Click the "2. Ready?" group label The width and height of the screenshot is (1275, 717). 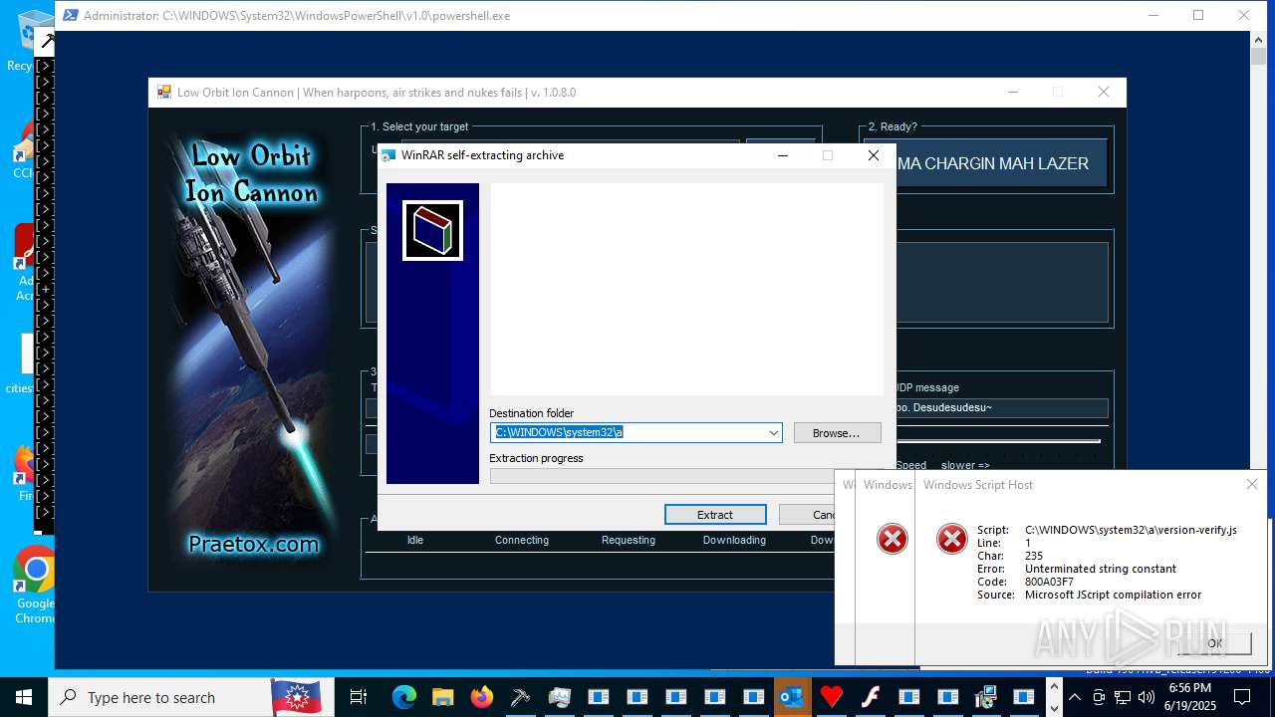[892, 126]
